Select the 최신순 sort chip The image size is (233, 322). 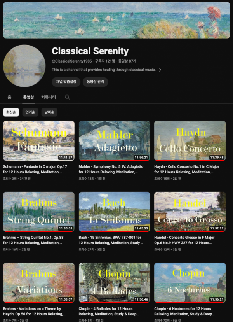click(x=11, y=112)
